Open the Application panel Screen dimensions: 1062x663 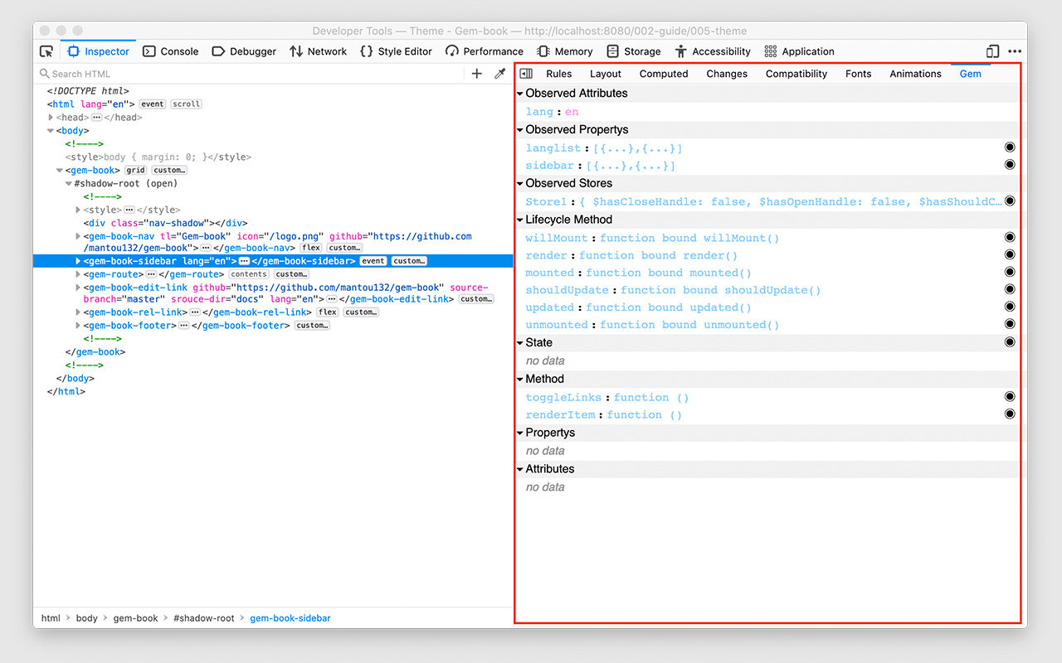coord(799,51)
